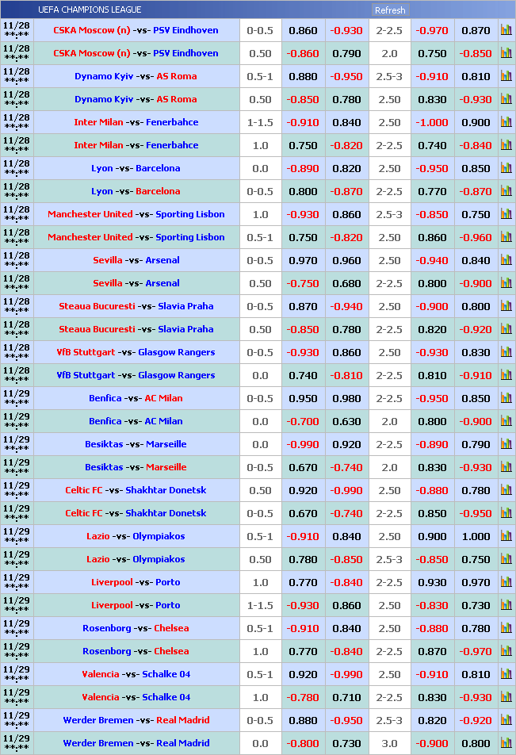Open chart icon for Manchester United 1.0 handicap row

(506, 214)
